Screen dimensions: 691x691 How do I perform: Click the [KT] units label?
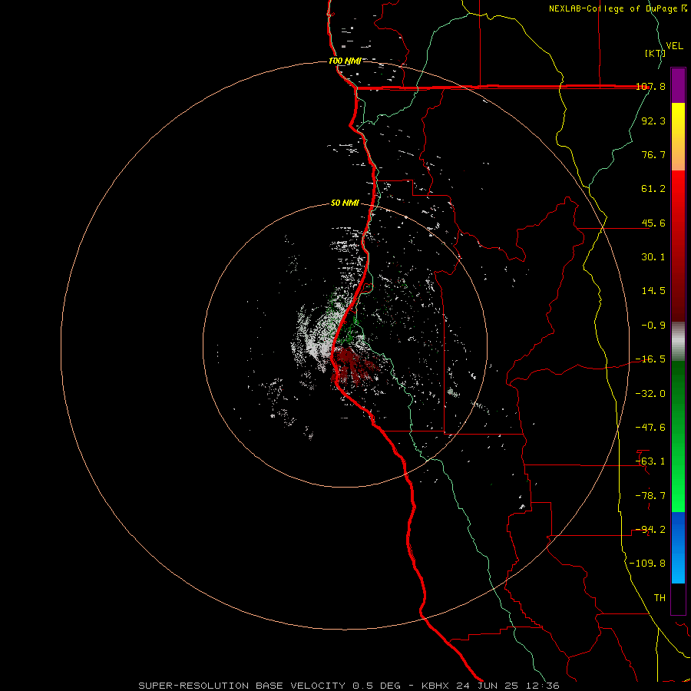coord(655,53)
